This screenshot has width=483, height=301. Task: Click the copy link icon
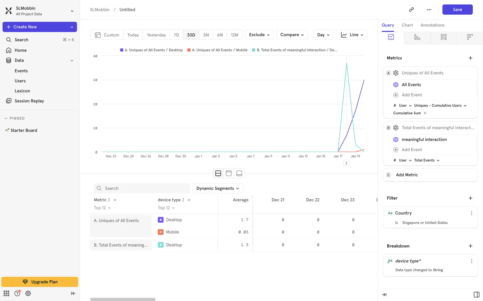click(x=411, y=10)
